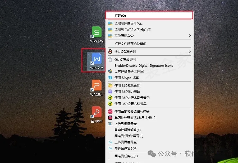The image size is (238, 163).
Task: Select the WPS表格 desktop shortcut
Action: click(97, 35)
